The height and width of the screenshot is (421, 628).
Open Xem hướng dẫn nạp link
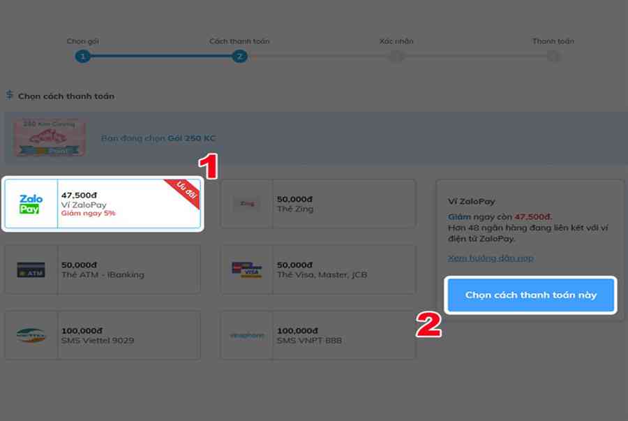pos(491,258)
